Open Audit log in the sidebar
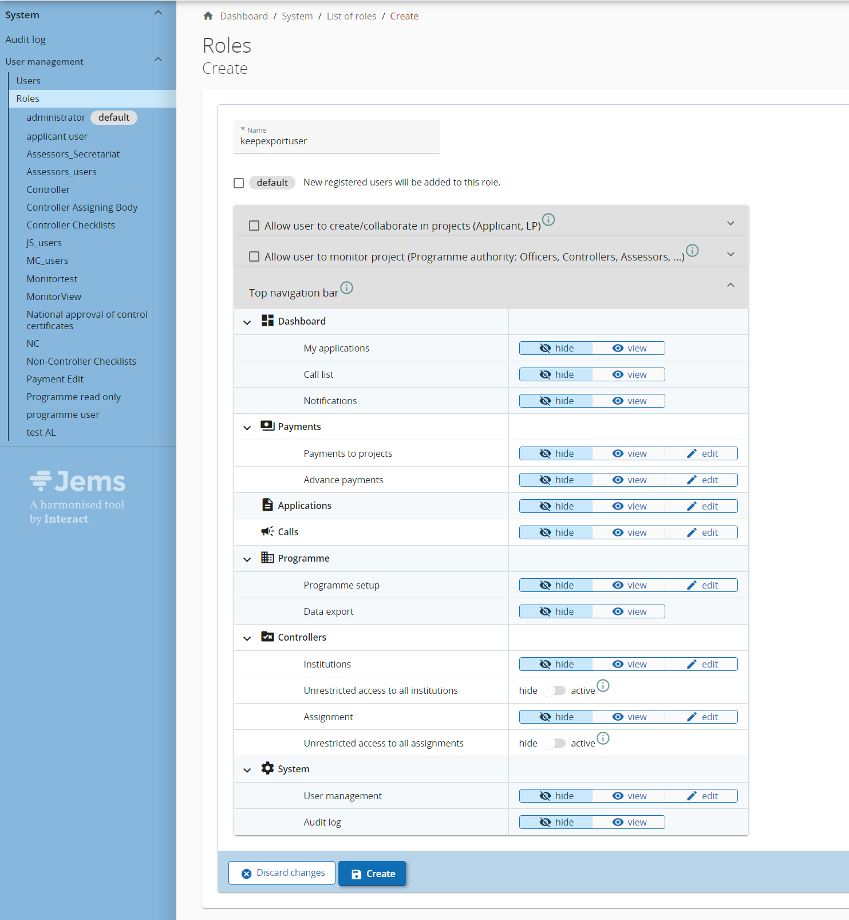This screenshot has width=849, height=920. point(26,40)
